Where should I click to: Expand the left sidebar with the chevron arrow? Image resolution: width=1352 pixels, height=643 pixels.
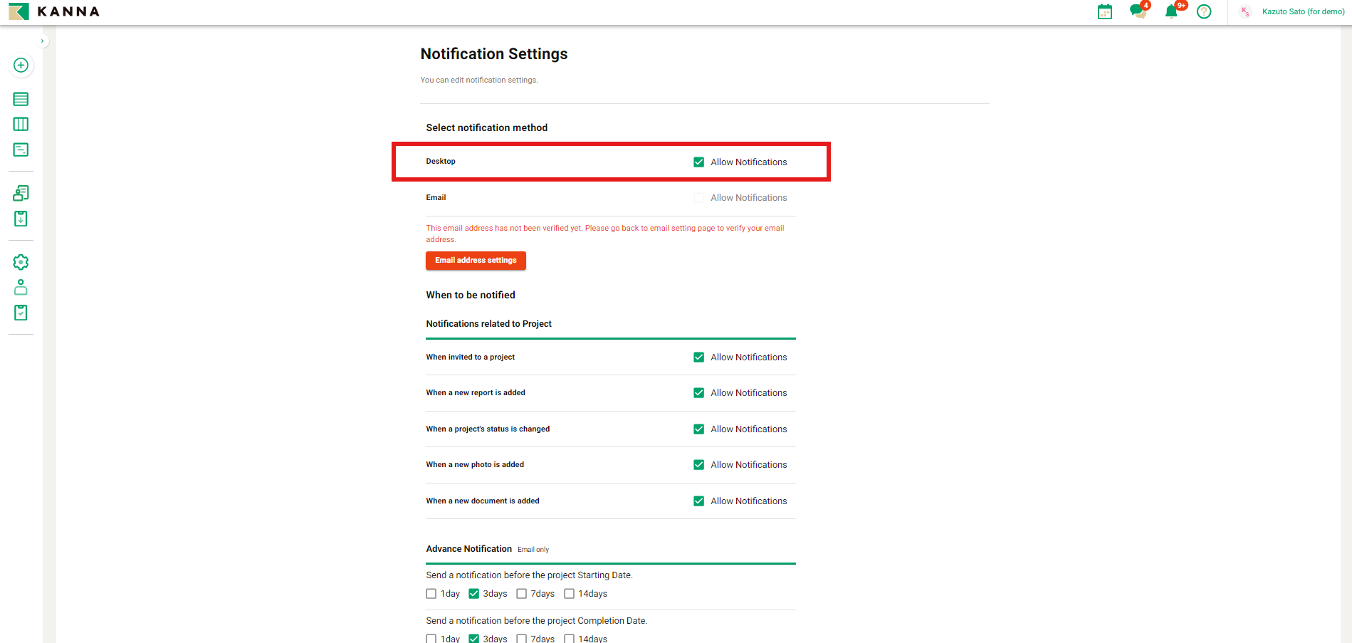[x=43, y=41]
